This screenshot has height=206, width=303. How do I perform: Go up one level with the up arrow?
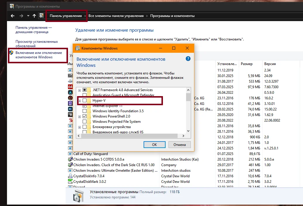pos(34,16)
